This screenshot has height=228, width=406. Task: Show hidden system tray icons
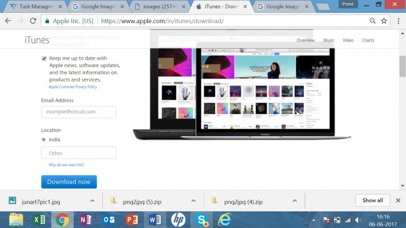(x=314, y=220)
